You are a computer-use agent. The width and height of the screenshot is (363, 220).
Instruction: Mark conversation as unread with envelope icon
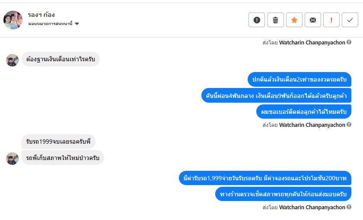pyautogui.click(x=313, y=20)
